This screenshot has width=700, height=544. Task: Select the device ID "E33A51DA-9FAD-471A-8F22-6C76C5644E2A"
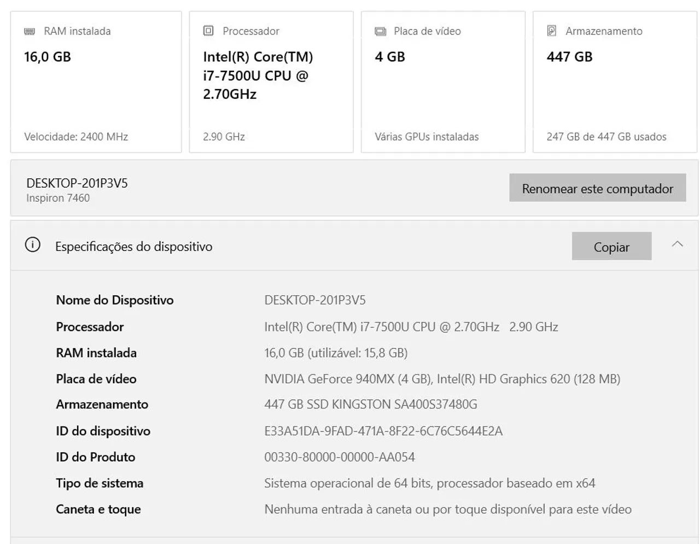pyautogui.click(x=383, y=431)
